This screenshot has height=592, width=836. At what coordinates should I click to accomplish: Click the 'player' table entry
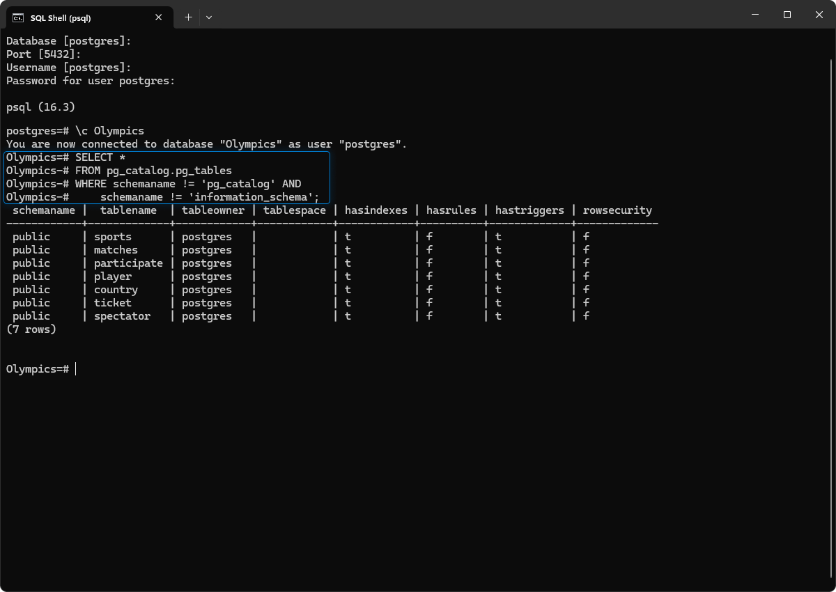(112, 276)
